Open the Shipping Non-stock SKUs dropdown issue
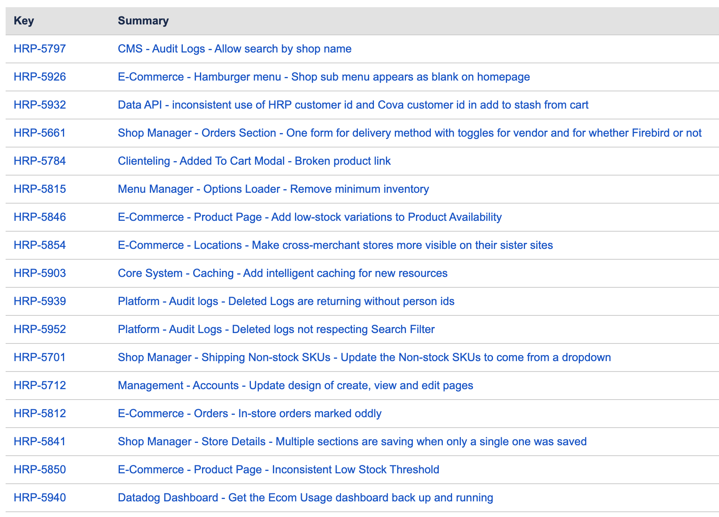Screen dimensions: 719x517 click(364, 357)
